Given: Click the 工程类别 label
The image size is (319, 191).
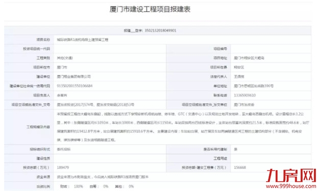Looking at the screenshot, I should click(43, 58).
